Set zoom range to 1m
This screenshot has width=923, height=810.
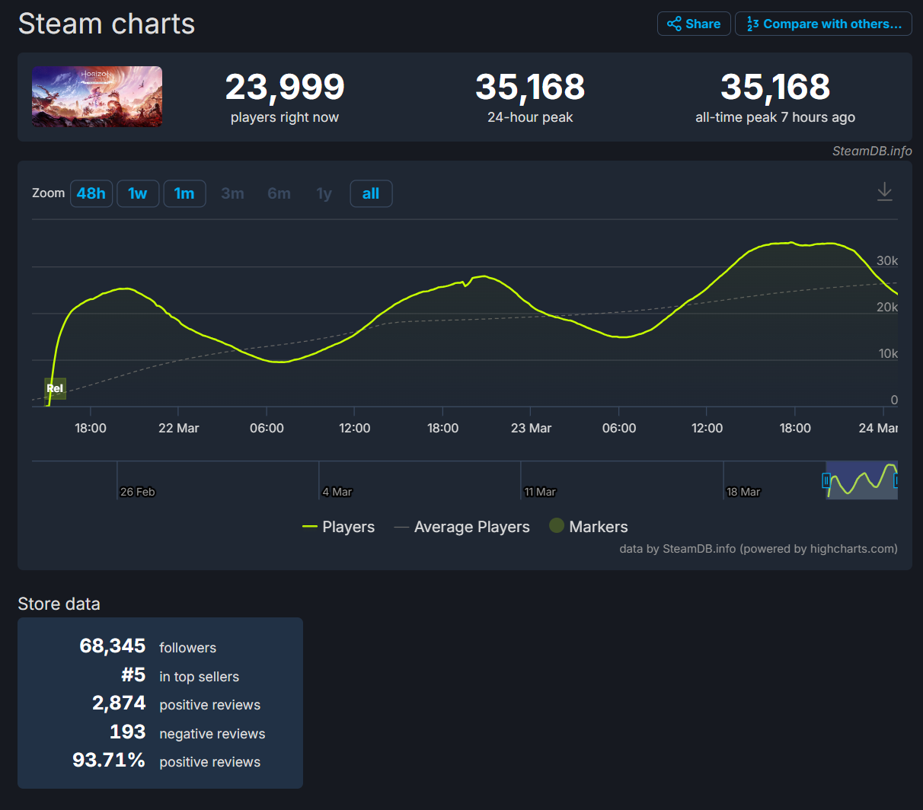point(184,193)
